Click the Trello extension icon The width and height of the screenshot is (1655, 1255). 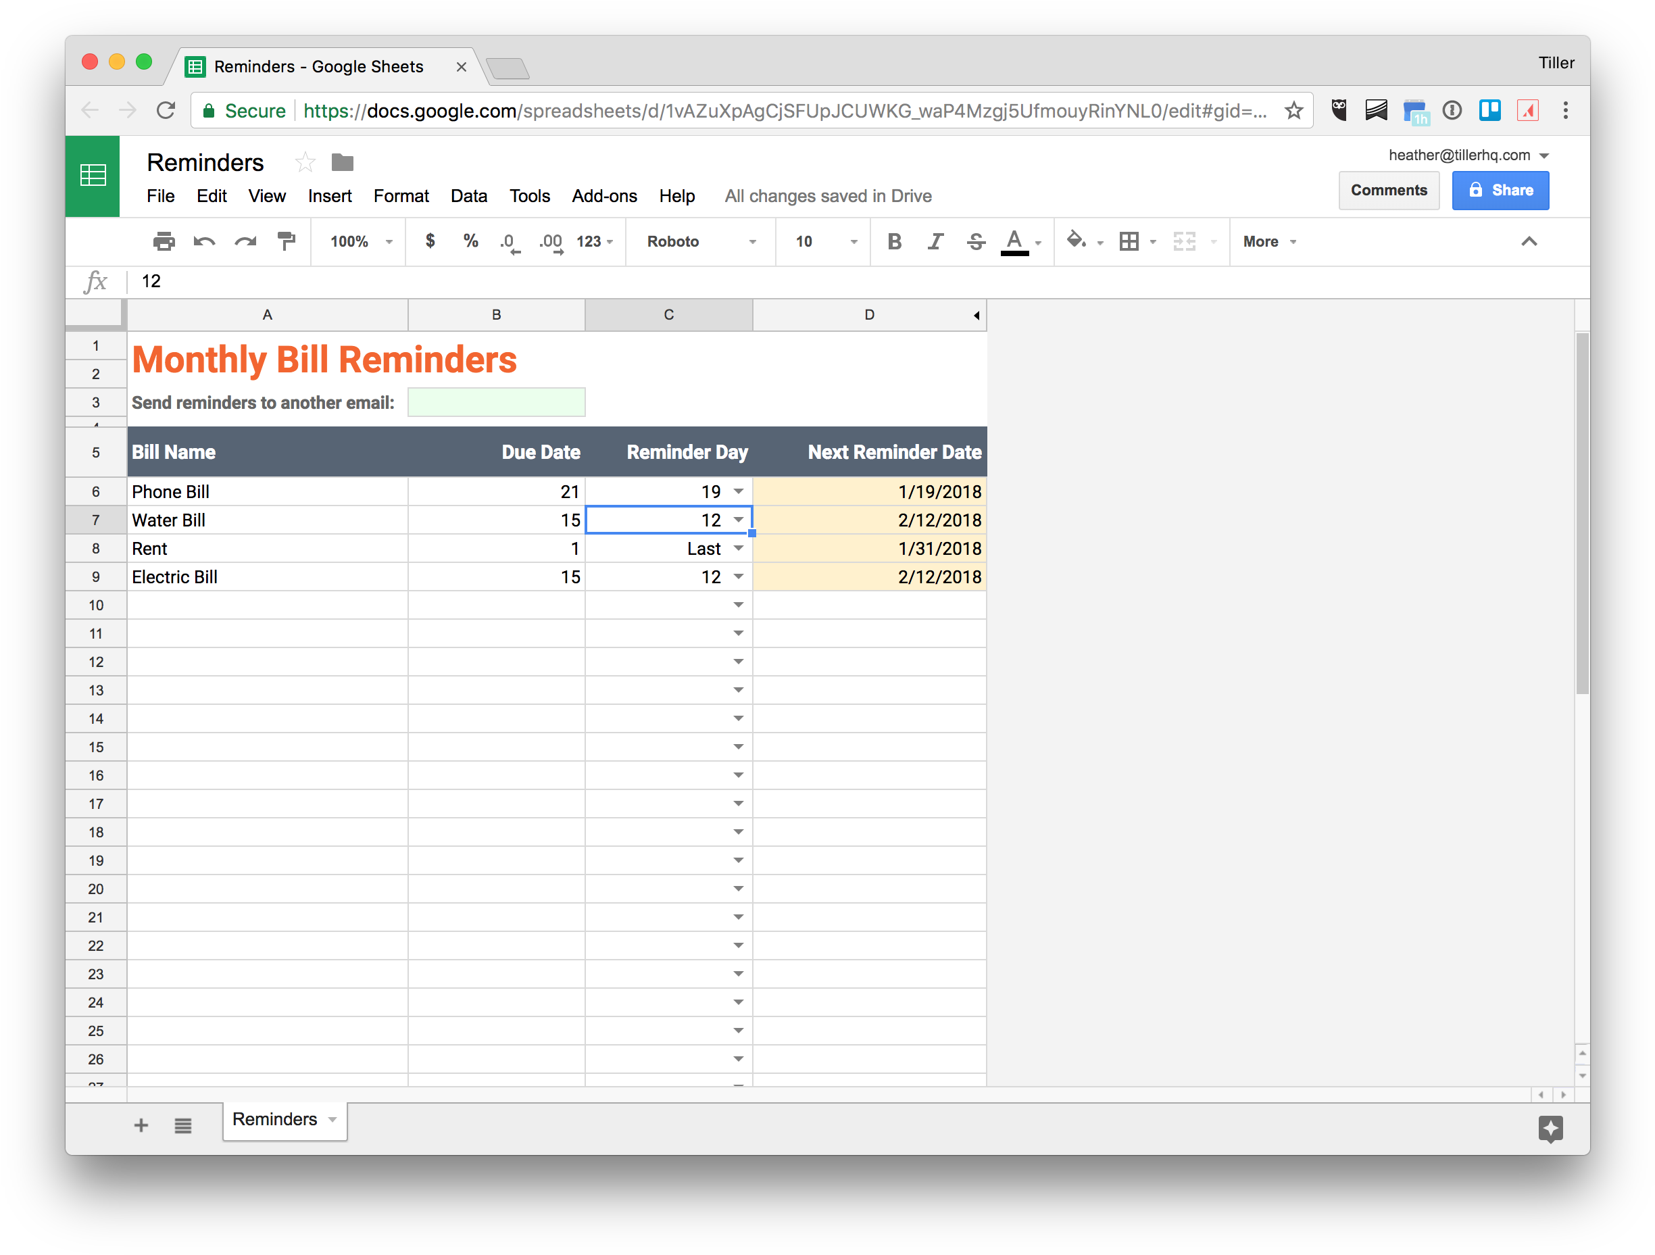[x=1489, y=111]
